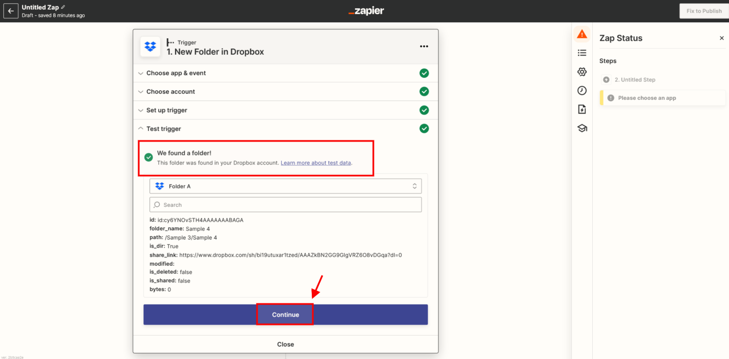Open the Zapier logo in the header
Screen dimensions: 729x359
click(366, 11)
